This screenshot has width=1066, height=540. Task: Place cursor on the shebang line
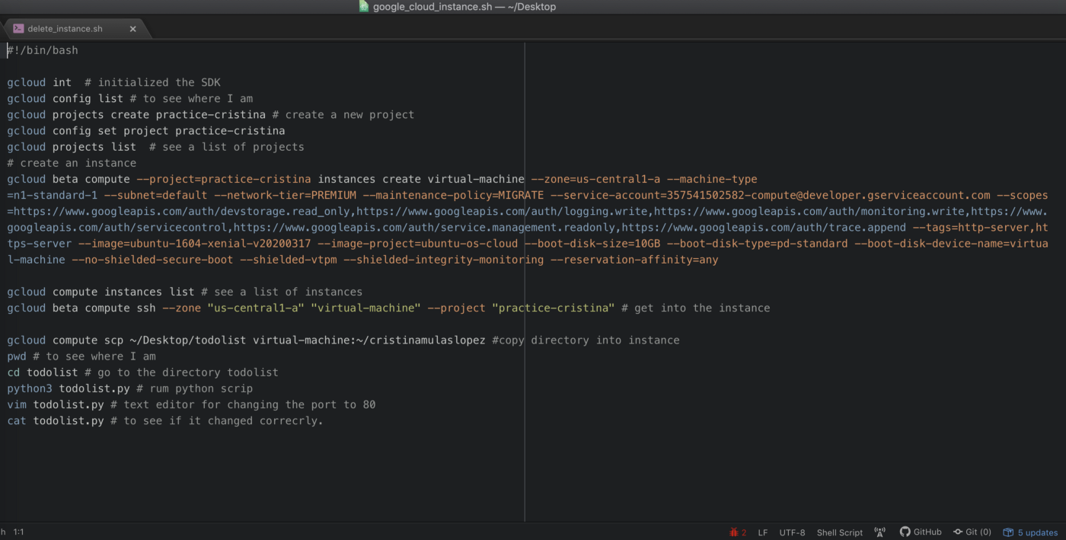tap(42, 50)
